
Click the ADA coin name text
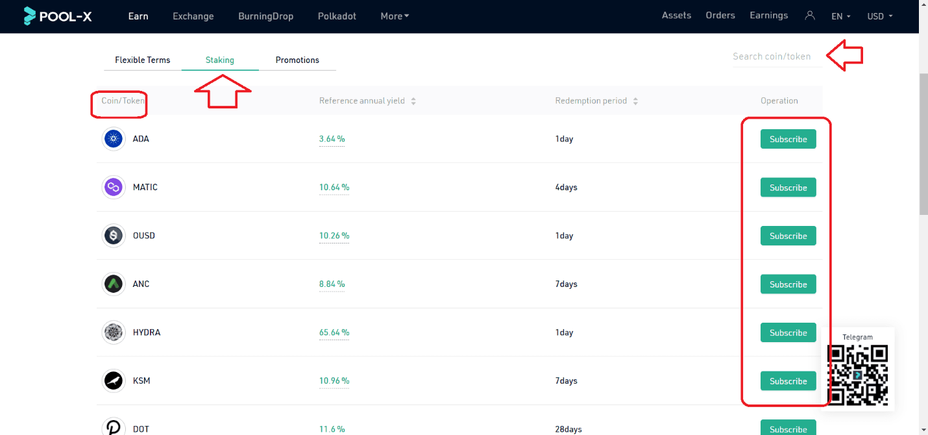click(x=141, y=139)
